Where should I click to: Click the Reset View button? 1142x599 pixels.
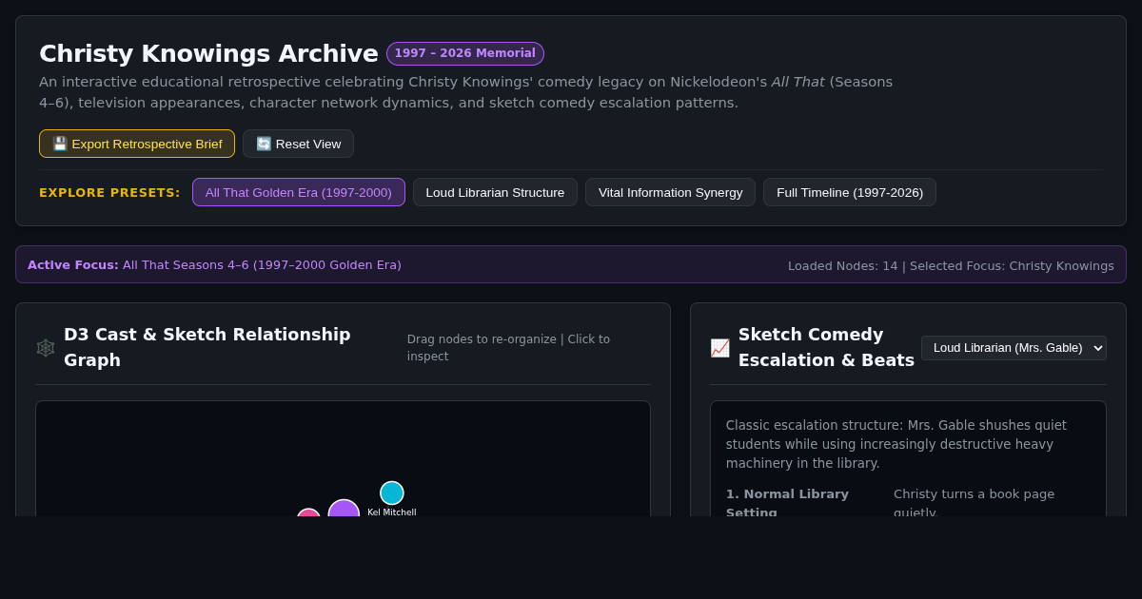click(x=298, y=144)
